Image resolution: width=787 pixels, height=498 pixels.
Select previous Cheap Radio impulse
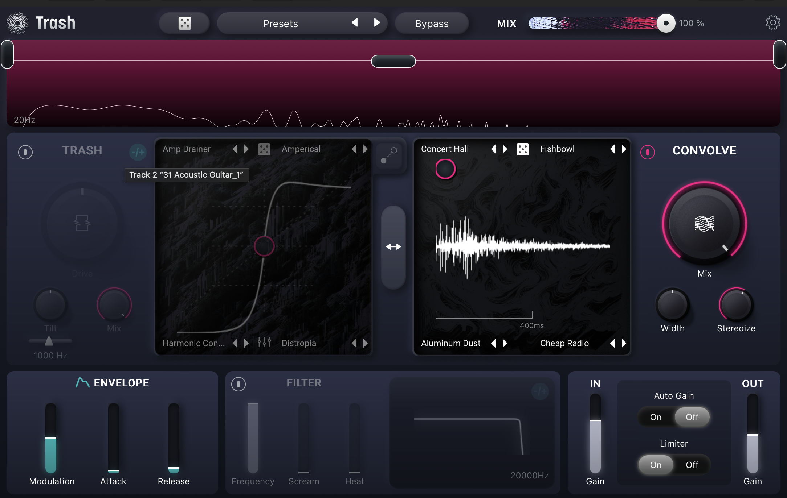(612, 343)
